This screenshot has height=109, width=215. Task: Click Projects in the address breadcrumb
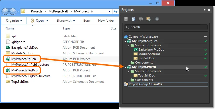point(37,11)
